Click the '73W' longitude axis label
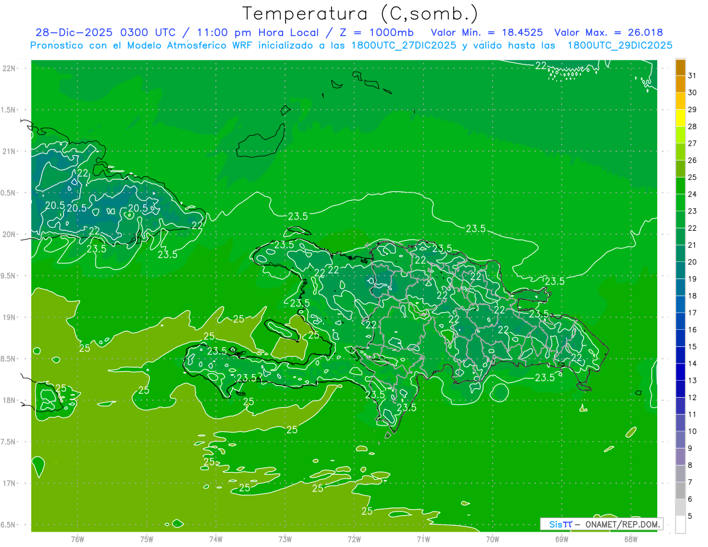This screenshot has height=547, width=708. [x=285, y=539]
